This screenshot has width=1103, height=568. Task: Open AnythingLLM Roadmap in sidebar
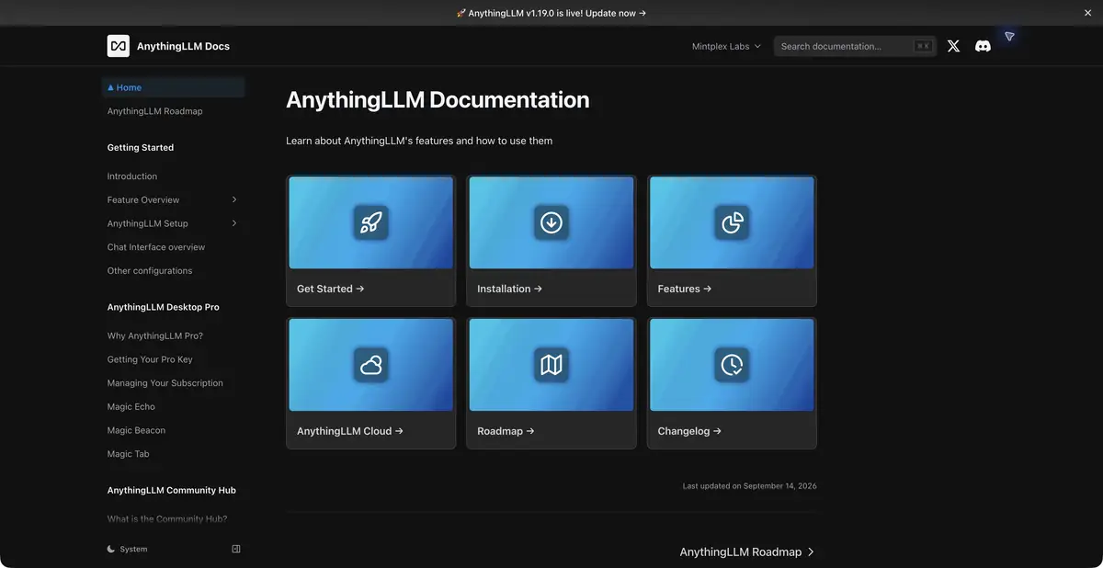point(173,111)
